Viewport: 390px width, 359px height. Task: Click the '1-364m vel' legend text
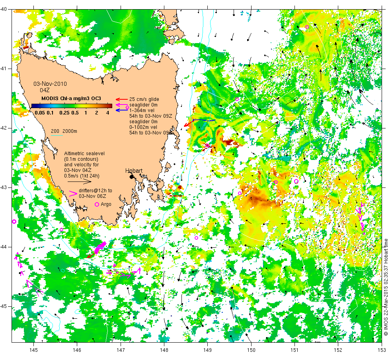(x=142, y=110)
